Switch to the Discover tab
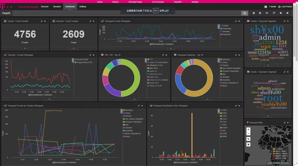Screen dimensions: 298x166 [45, 6]
